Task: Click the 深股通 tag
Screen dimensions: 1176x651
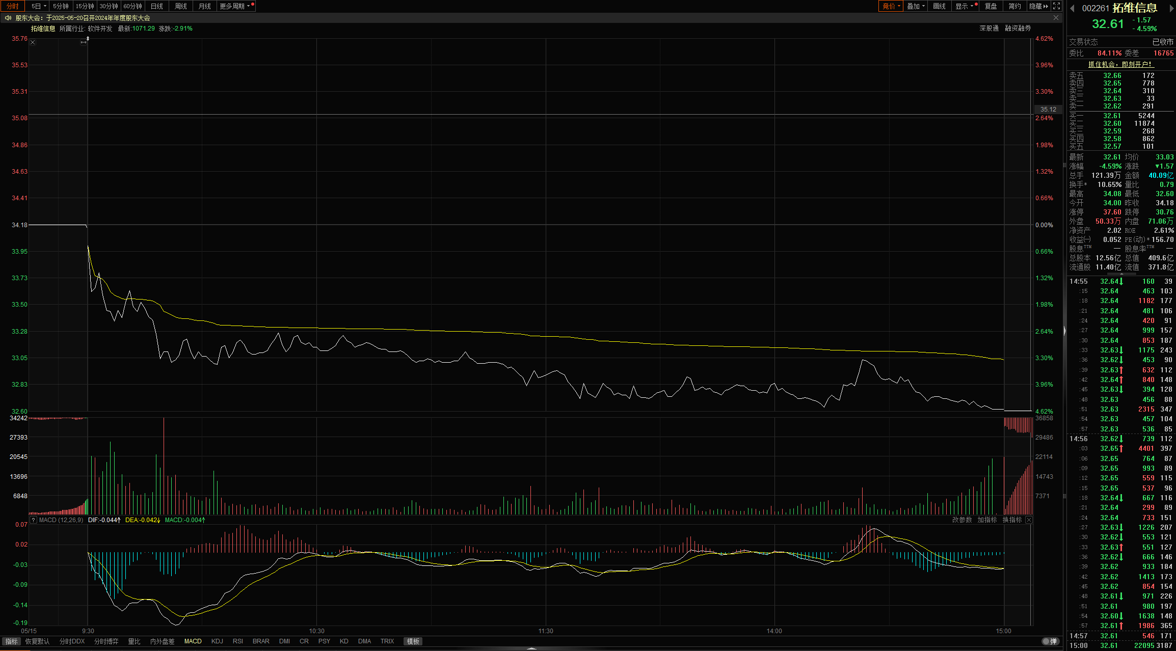Action: click(x=989, y=29)
